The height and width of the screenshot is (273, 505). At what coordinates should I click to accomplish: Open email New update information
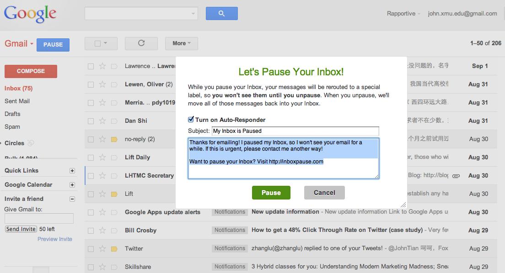[x=285, y=212]
